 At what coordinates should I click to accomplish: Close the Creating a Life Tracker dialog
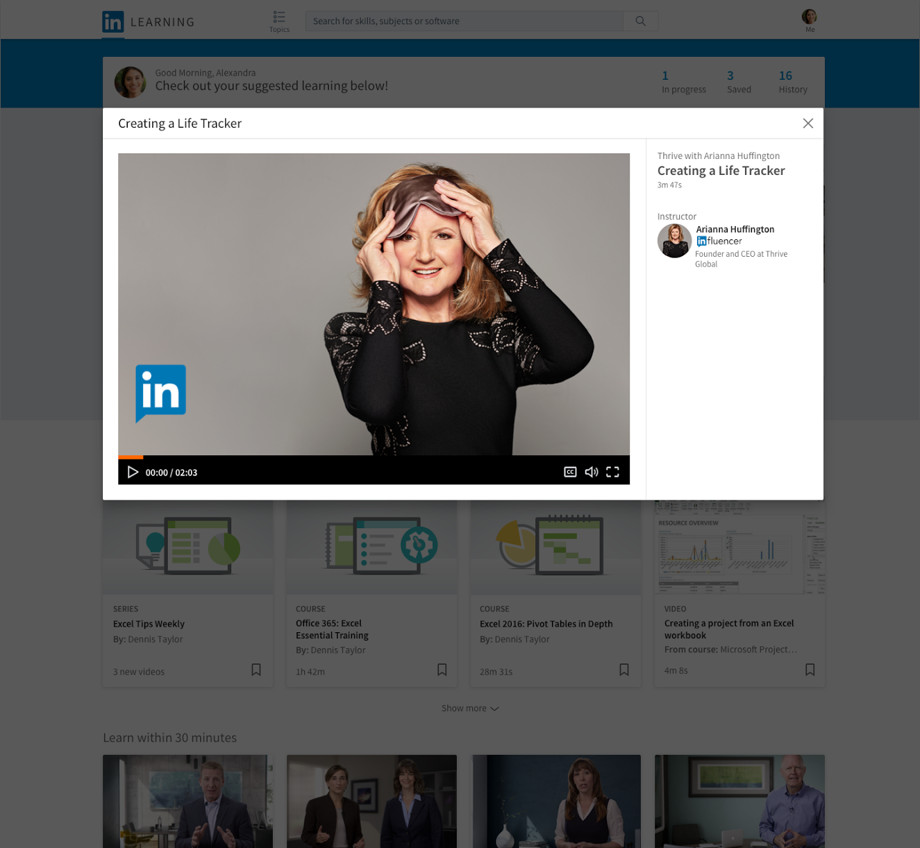tap(808, 123)
